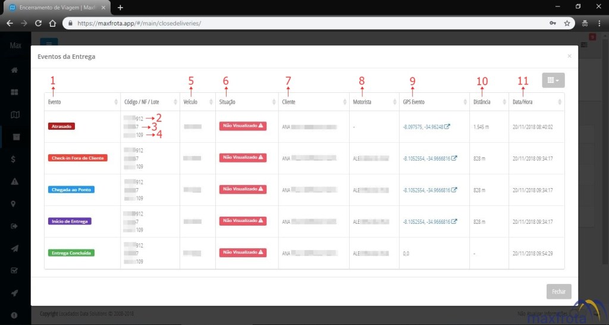Reload the page using the browser refresh icon

coord(38,23)
